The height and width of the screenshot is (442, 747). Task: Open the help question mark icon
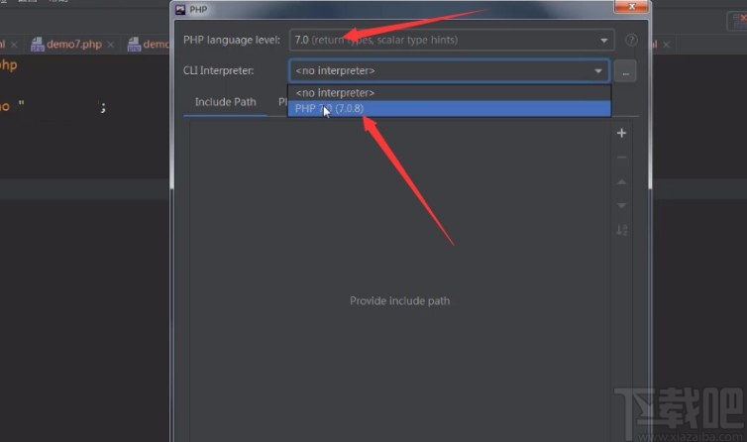click(631, 40)
